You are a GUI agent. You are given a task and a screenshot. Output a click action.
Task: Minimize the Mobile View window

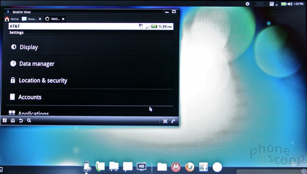(167, 12)
